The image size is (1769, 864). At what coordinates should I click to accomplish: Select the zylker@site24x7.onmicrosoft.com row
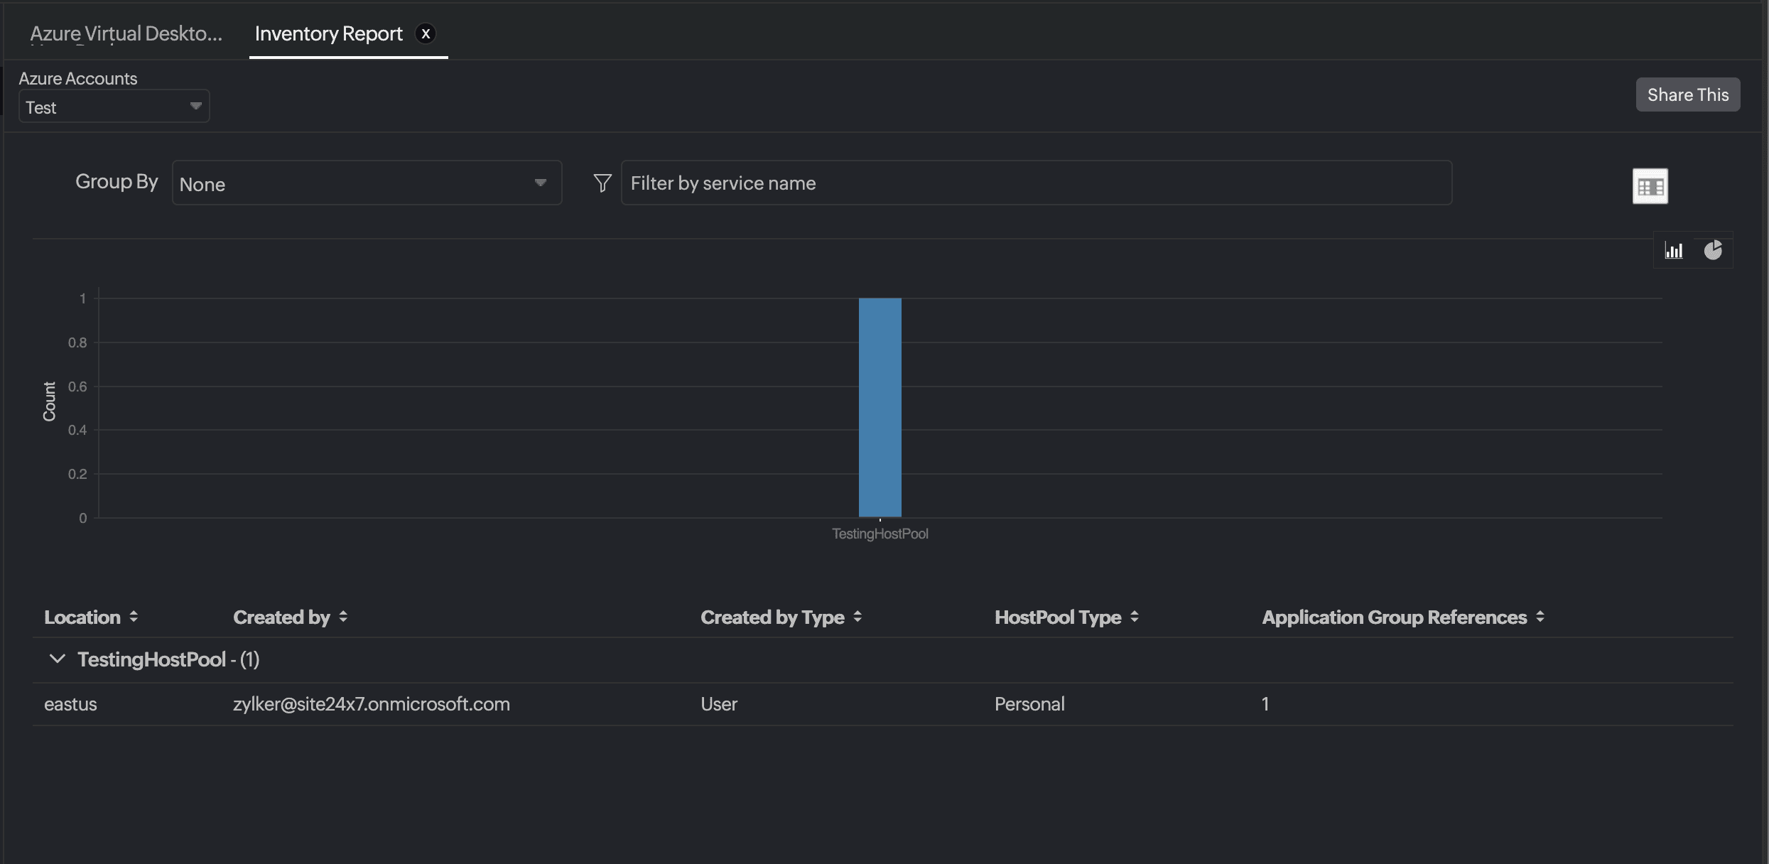[372, 703]
